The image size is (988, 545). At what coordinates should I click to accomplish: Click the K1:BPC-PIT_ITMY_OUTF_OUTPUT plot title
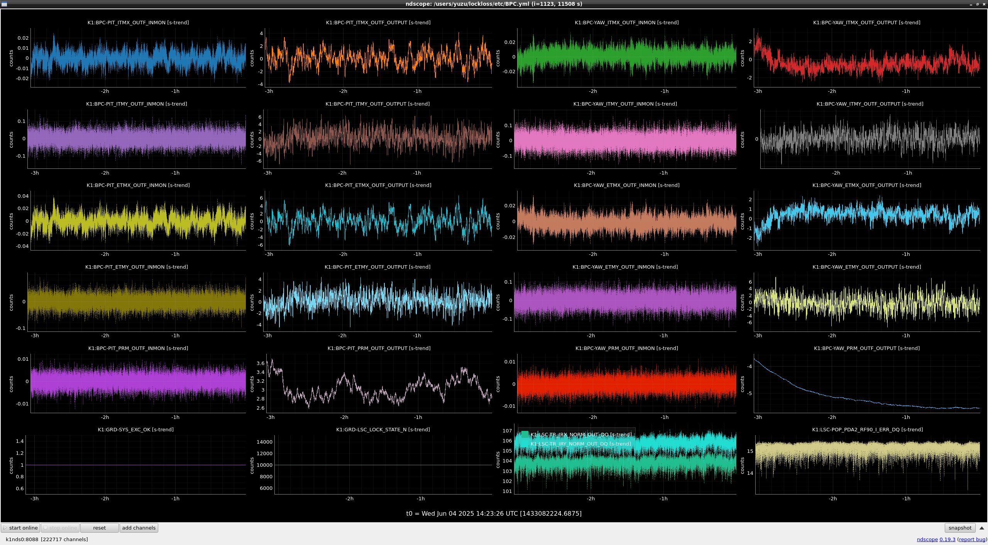(x=377, y=104)
